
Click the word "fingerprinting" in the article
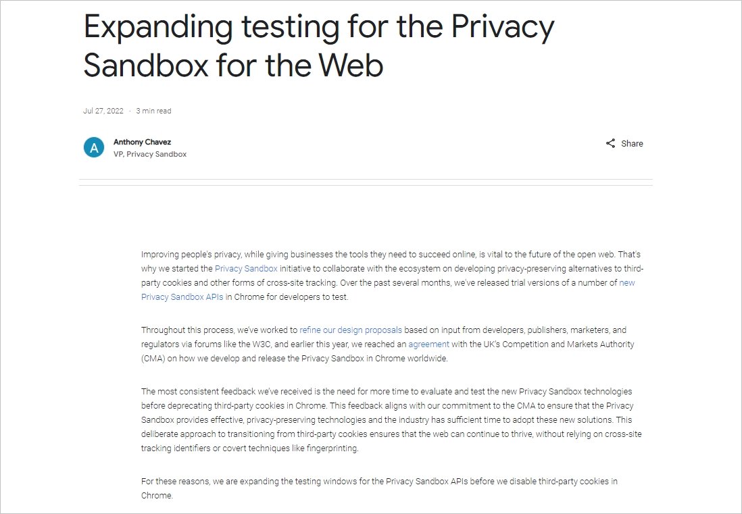tap(333, 448)
